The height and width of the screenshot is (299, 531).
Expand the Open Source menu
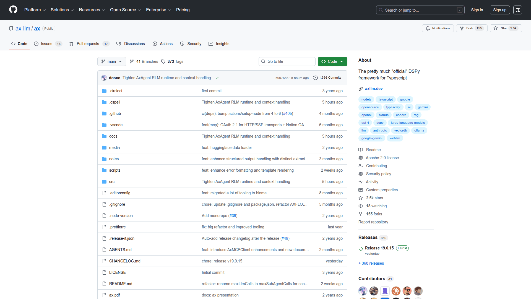(126, 10)
